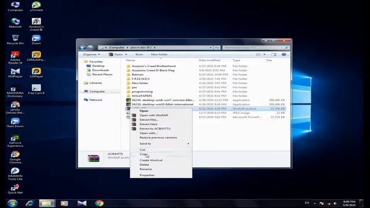Select the WALLPAPERS folder
The height and width of the screenshot is (208, 370).
pos(142,96)
